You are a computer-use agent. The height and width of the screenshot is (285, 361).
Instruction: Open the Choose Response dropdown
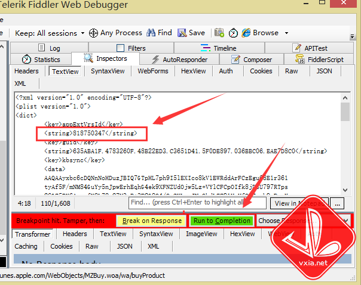coord(302,221)
